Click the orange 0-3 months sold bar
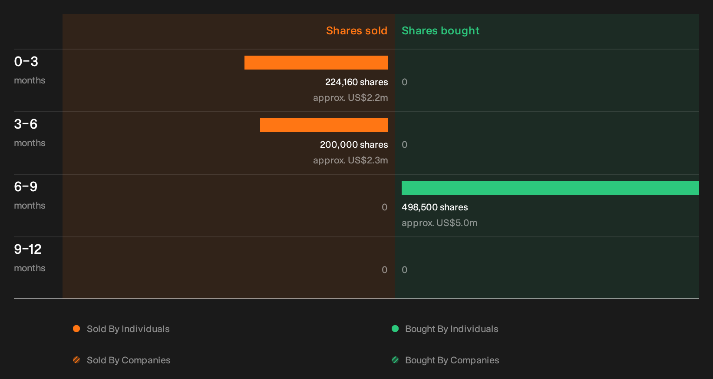 click(x=316, y=63)
